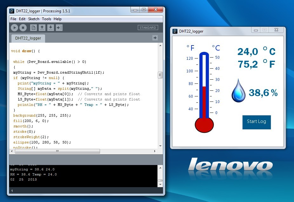Click the console scrollbar up arrow
The height and width of the screenshot is (202, 294).
tap(160, 168)
